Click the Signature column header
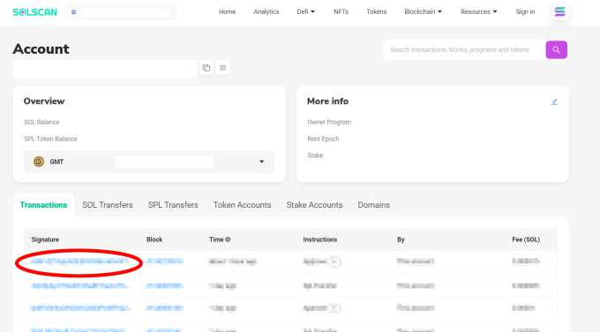 45,240
